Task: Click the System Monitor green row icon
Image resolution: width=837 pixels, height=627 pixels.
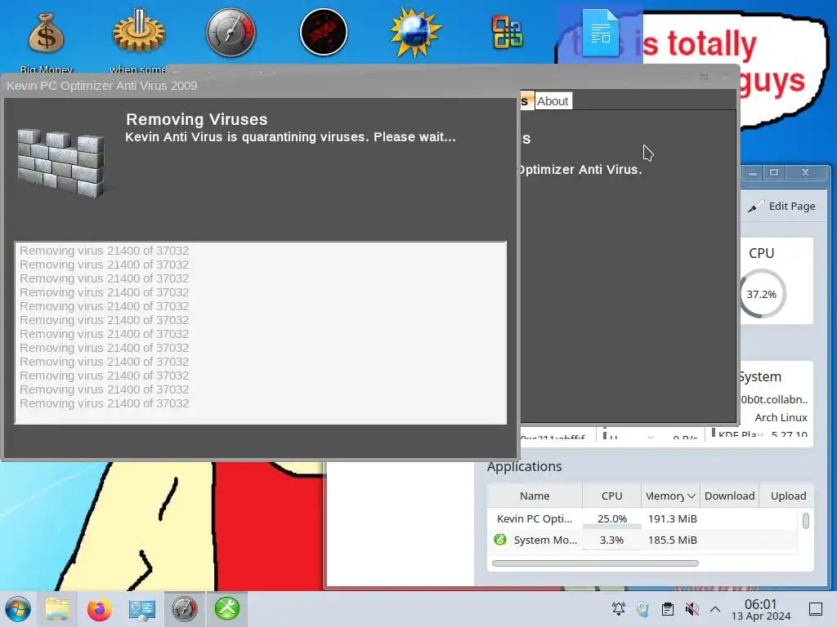Action: point(500,540)
